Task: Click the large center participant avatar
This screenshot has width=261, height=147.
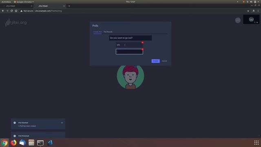Action: tap(130, 77)
